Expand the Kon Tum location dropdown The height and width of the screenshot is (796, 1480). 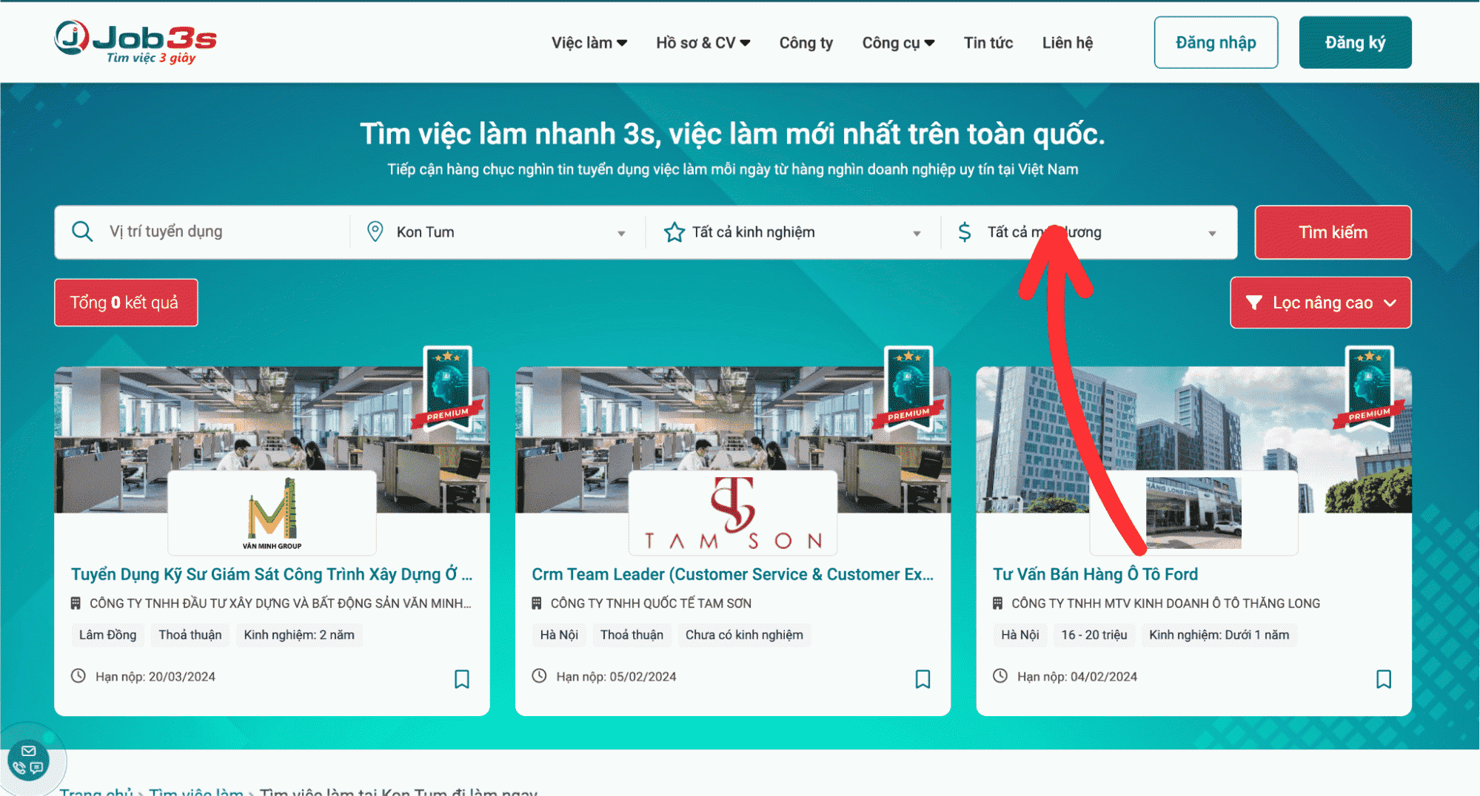(x=620, y=233)
